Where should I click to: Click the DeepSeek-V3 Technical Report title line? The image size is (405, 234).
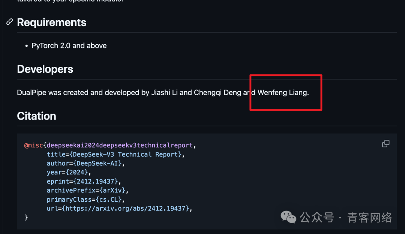[x=115, y=154]
